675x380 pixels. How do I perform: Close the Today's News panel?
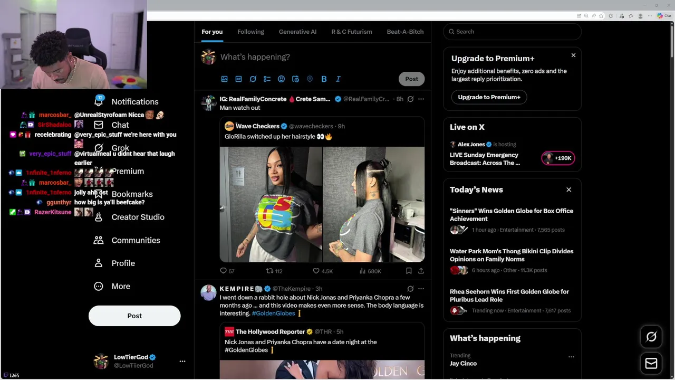568,189
